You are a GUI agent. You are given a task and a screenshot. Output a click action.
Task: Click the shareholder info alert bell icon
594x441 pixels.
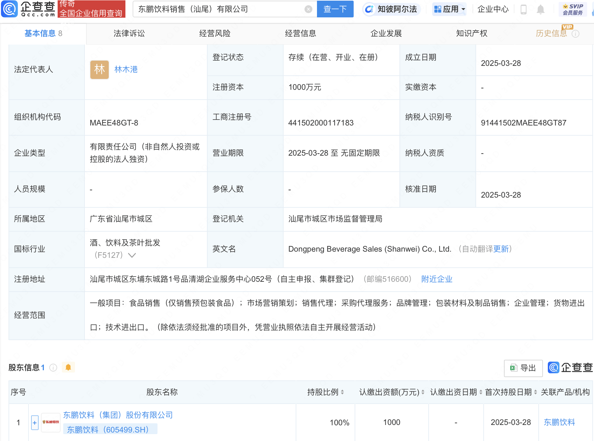point(68,367)
